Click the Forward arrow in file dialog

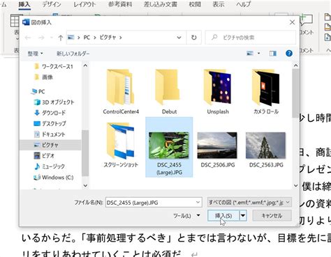coord(41,38)
